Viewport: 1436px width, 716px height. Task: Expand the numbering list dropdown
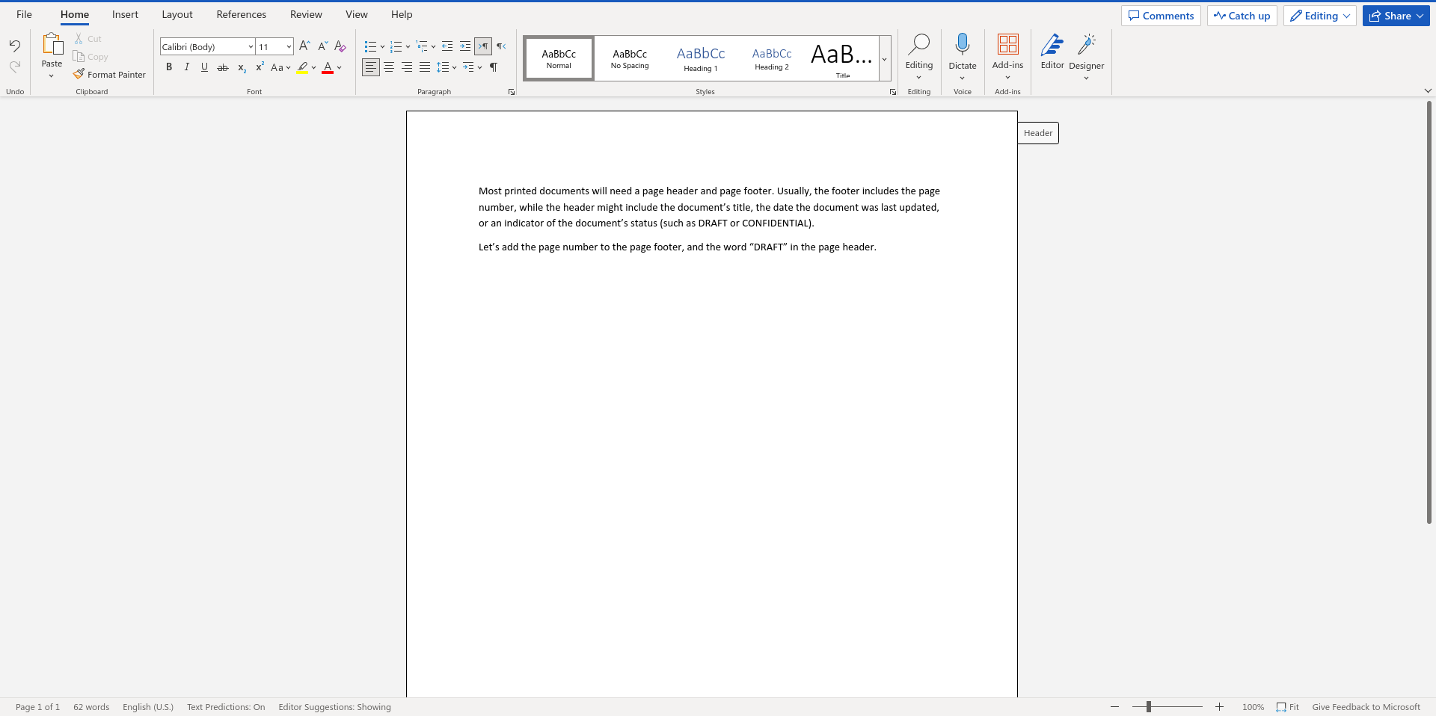[x=408, y=46]
